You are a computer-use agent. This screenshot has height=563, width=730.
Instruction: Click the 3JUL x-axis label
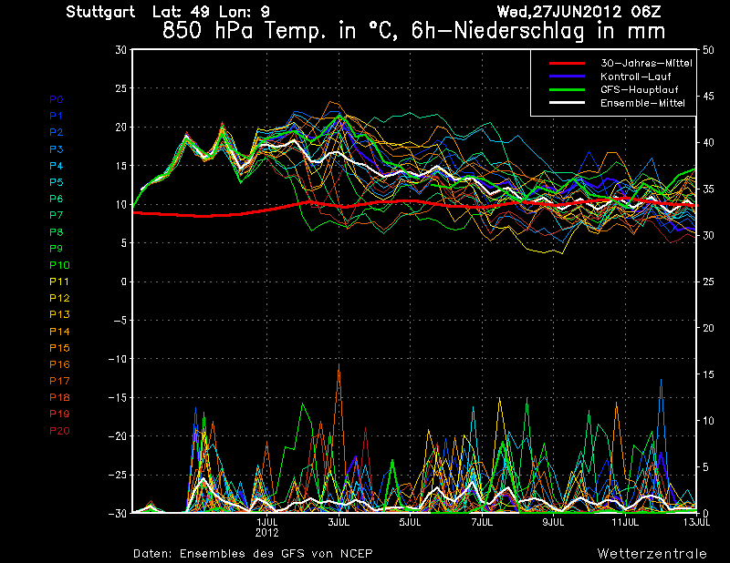coord(339,522)
